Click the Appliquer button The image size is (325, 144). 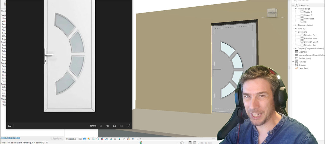pos(57,138)
